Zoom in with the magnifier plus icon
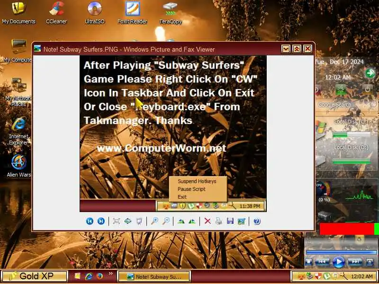Screen dimensions: 379x284 click(154, 221)
